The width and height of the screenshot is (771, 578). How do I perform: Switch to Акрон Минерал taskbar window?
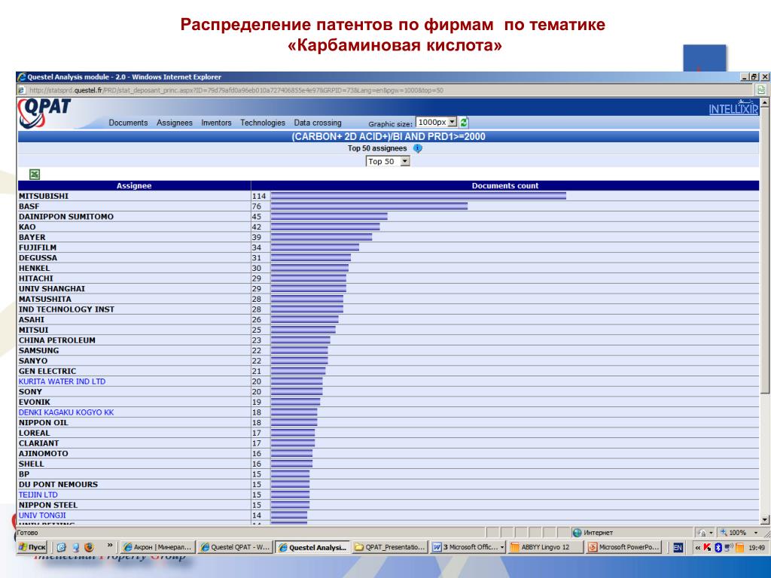(x=158, y=547)
